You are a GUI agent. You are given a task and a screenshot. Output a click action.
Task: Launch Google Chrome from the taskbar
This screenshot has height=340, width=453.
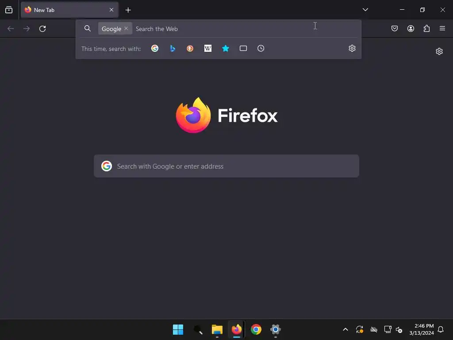[256, 329]
